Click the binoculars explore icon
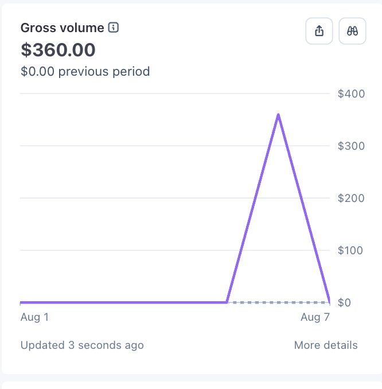Image resolution: width=382 pixels, height=389 pixels. (x=352, y=31)
